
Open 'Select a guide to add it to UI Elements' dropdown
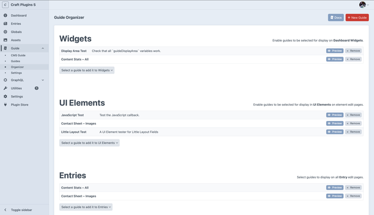coord(89,143)
